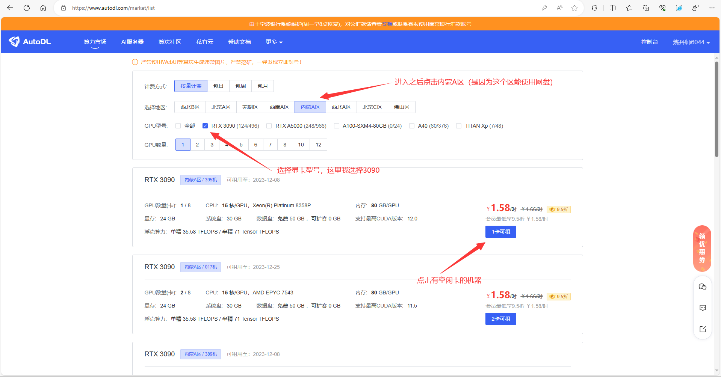Open browser essentials heart icon
The image size is (721, 377).
click(x=662, y=8)
